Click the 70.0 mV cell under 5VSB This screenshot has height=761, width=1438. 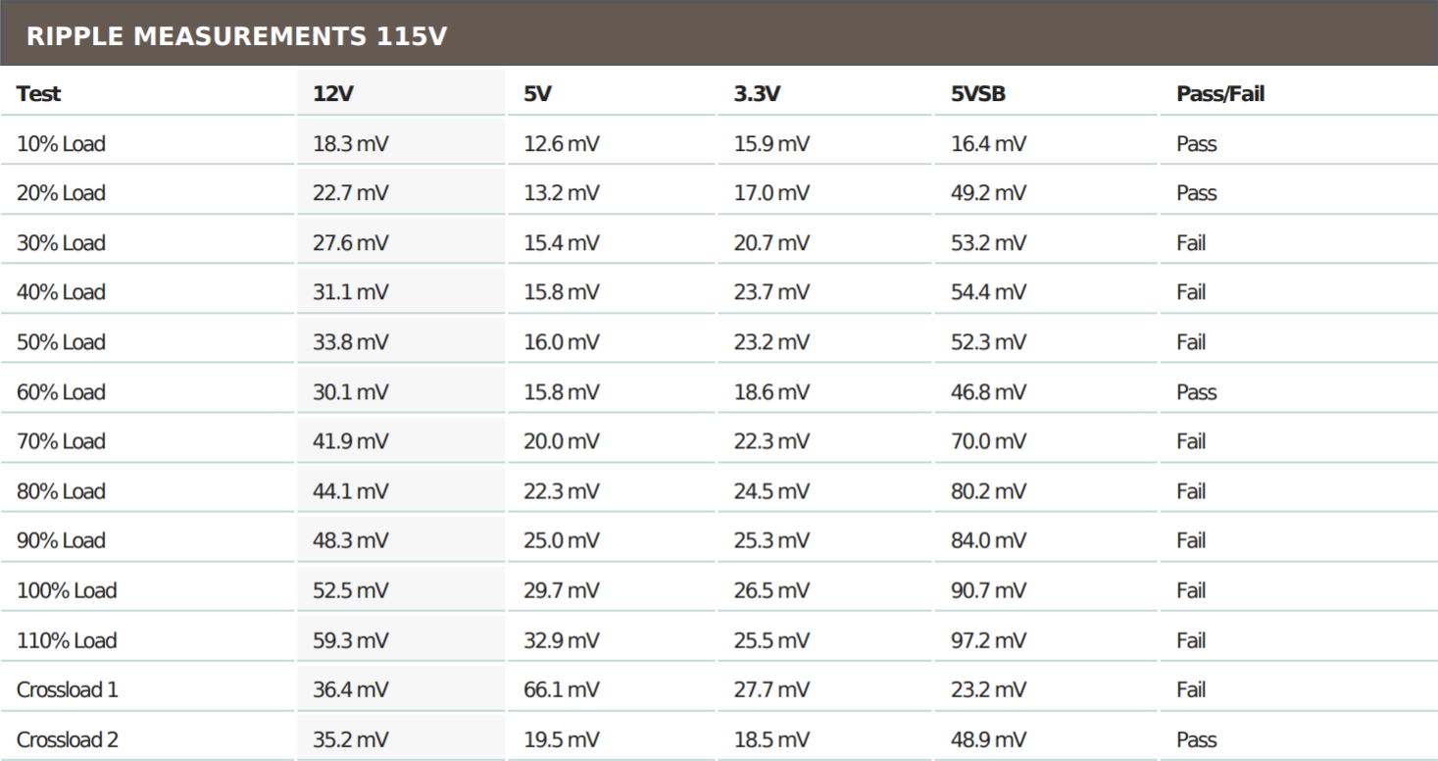(x=989, y=441)
